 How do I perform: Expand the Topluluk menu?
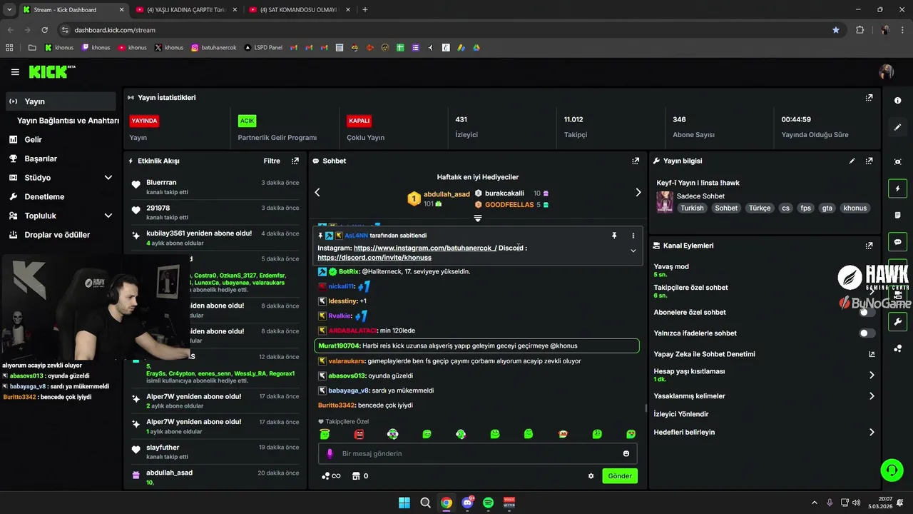108,216
